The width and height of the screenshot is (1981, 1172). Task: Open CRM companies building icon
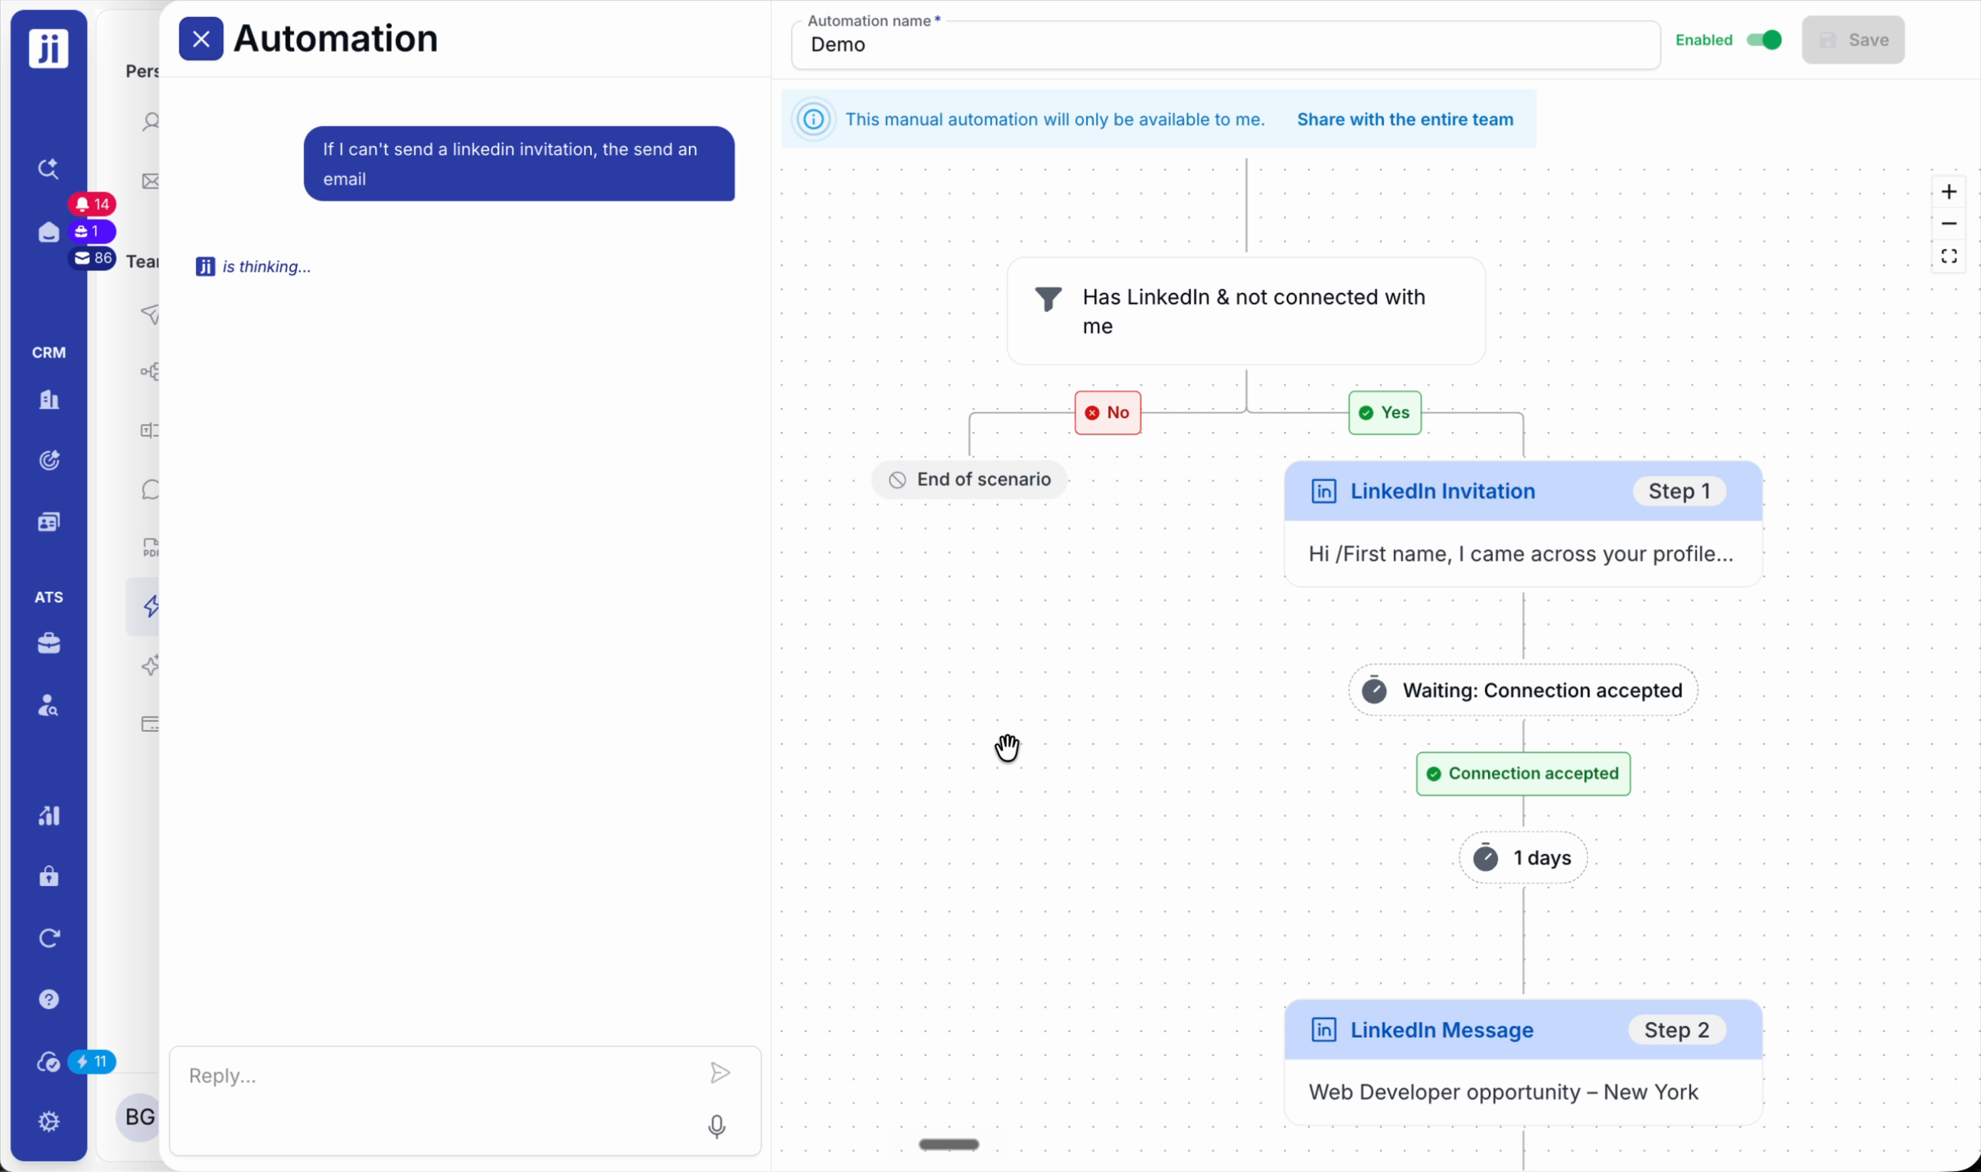tap(49, 399)
